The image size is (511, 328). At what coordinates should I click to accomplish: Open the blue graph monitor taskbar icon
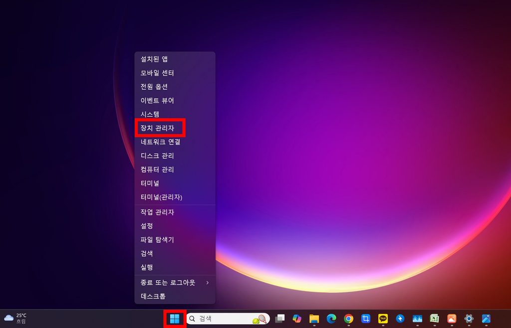tap(417, 319)
